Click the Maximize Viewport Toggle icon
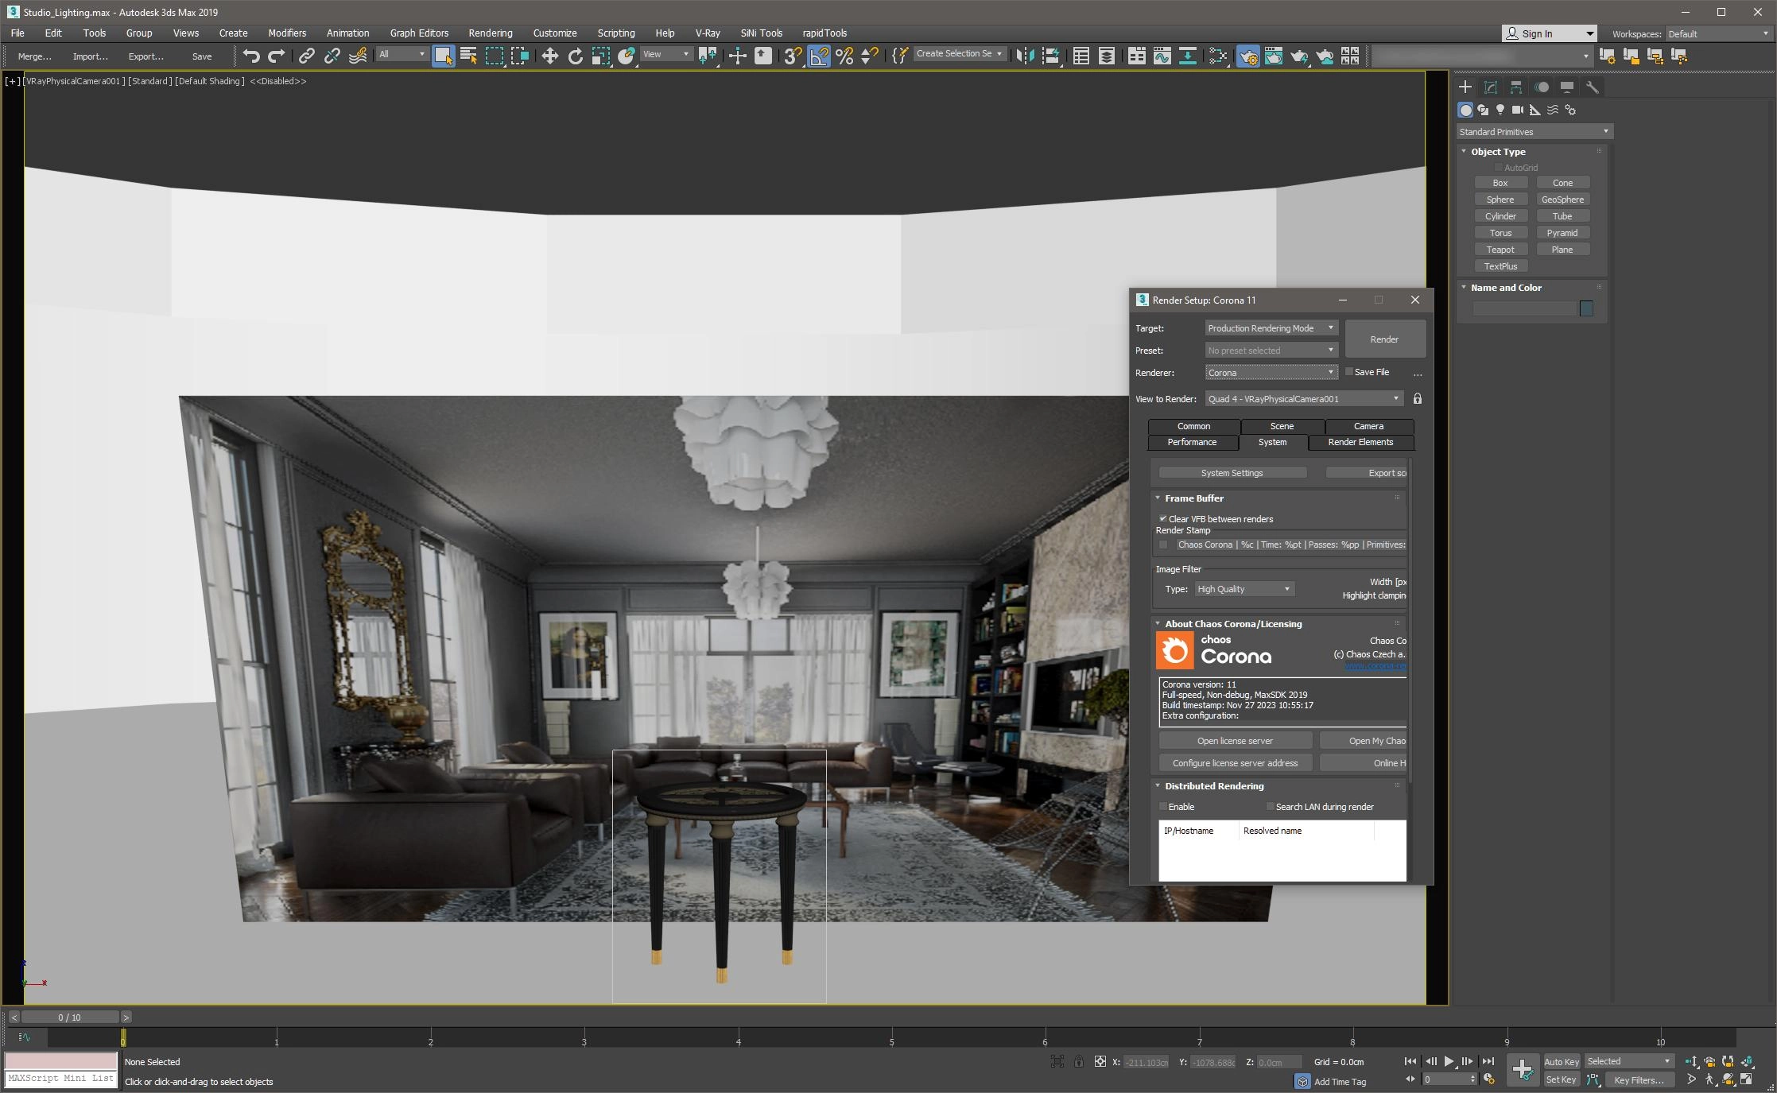The image size is (1777, 1093). click(x=1747, y=1079)
